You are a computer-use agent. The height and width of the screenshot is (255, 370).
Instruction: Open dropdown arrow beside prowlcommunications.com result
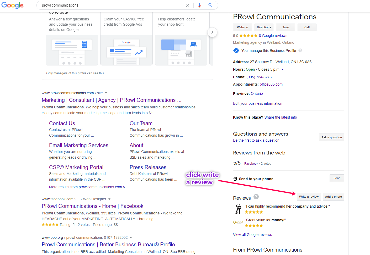pos(106,93)
